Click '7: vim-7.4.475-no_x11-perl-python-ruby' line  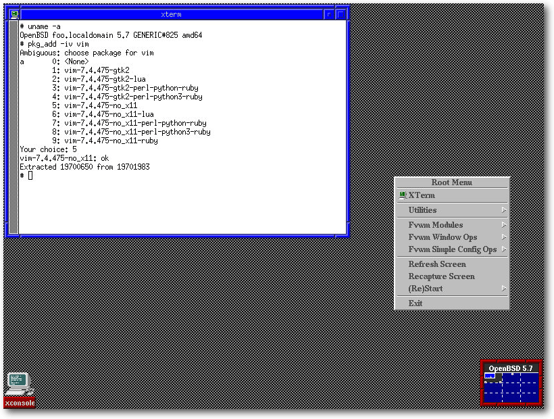pos(129,123)
